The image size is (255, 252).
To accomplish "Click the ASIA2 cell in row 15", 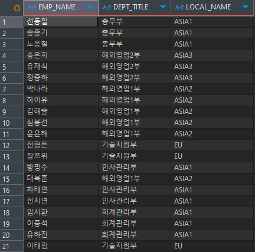I will coord(212,179).
